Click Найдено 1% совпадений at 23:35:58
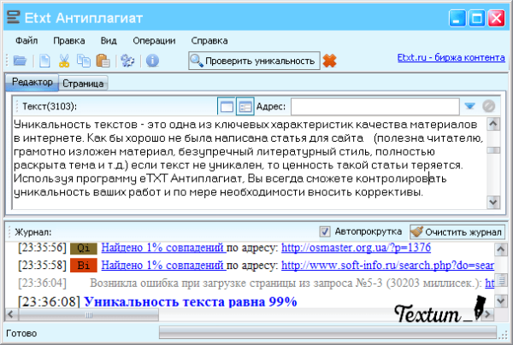The width and height of the screenshot is (513, 345). tap(163, 266)
